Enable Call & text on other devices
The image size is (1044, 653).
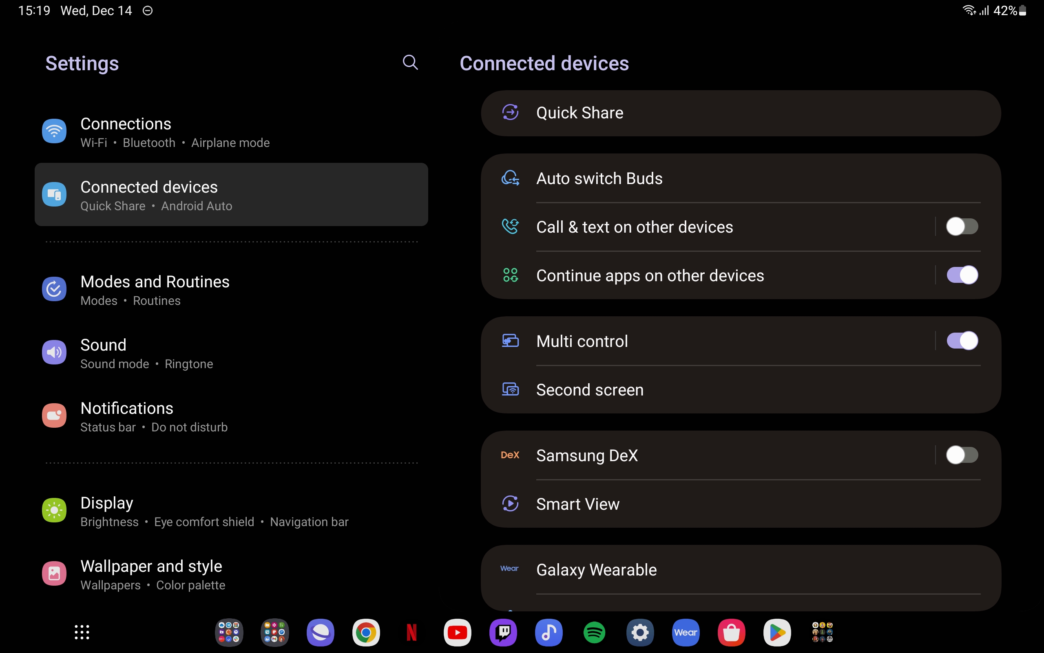coord(962,227)
